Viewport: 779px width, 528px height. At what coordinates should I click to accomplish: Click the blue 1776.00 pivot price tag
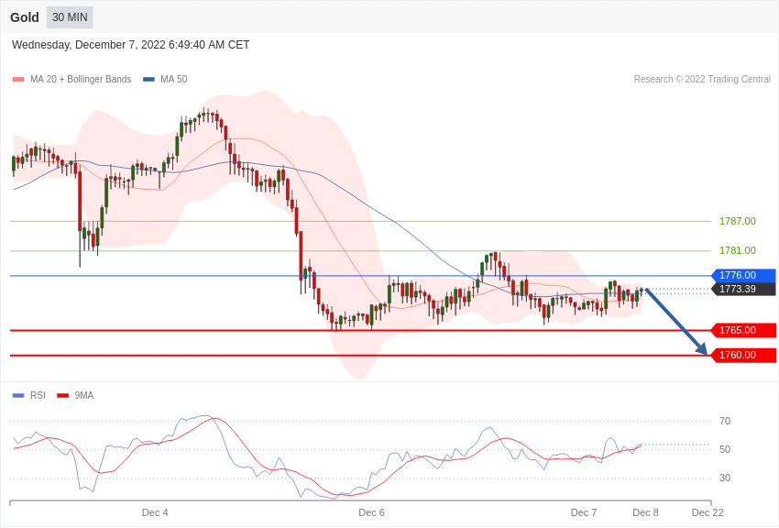744,275
